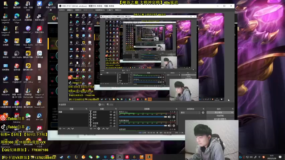Viewport: 285px width, 160px height.
Task: Open 回收站 recycle bin on desktop
Action: 5,54
